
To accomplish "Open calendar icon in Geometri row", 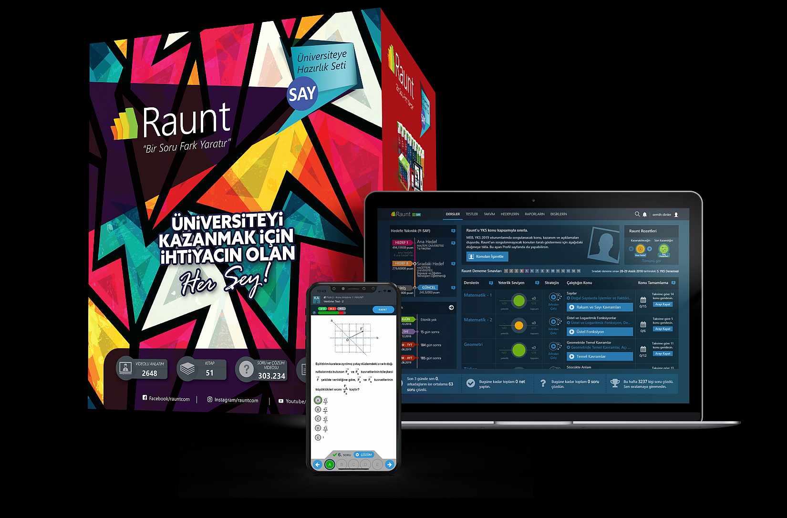I will click(x=643, y=350).
